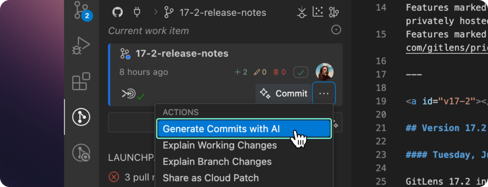This screenshot has width=488, height=187.
Task: Select Explain Branch Changes menu entry
Action: click(x=217, y=161)
